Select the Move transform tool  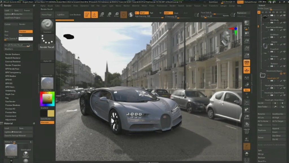coord(102,15)
